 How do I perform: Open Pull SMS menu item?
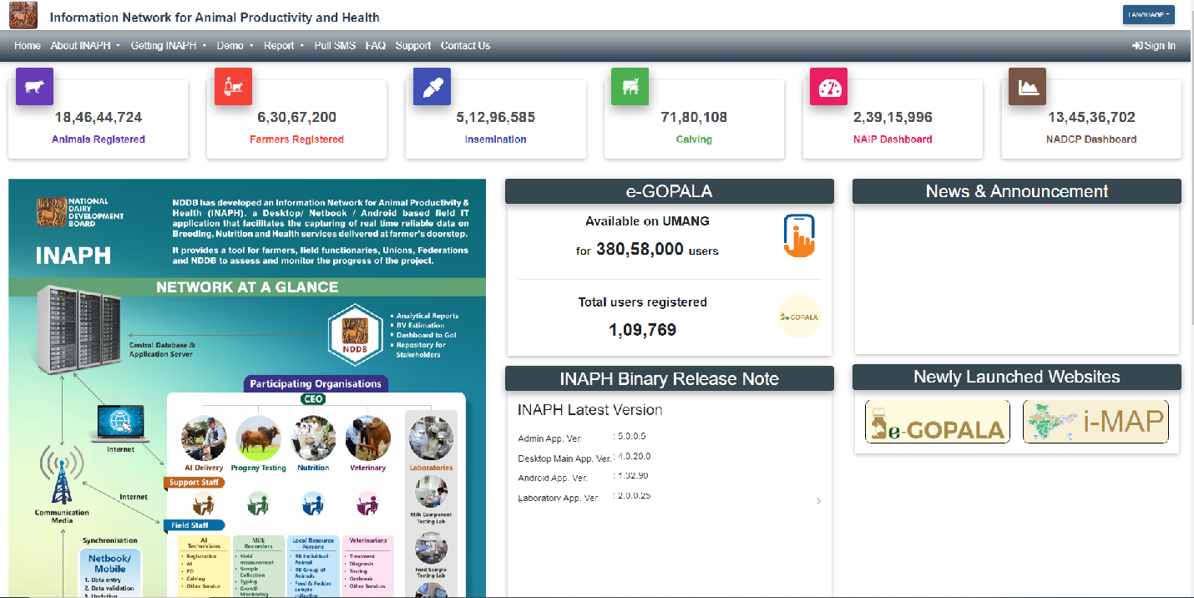(335, 46)
